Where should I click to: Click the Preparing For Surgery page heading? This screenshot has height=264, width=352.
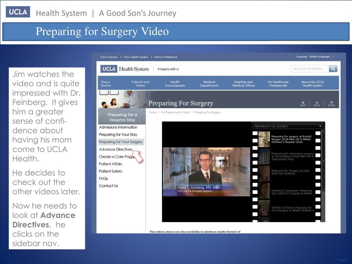181,103
